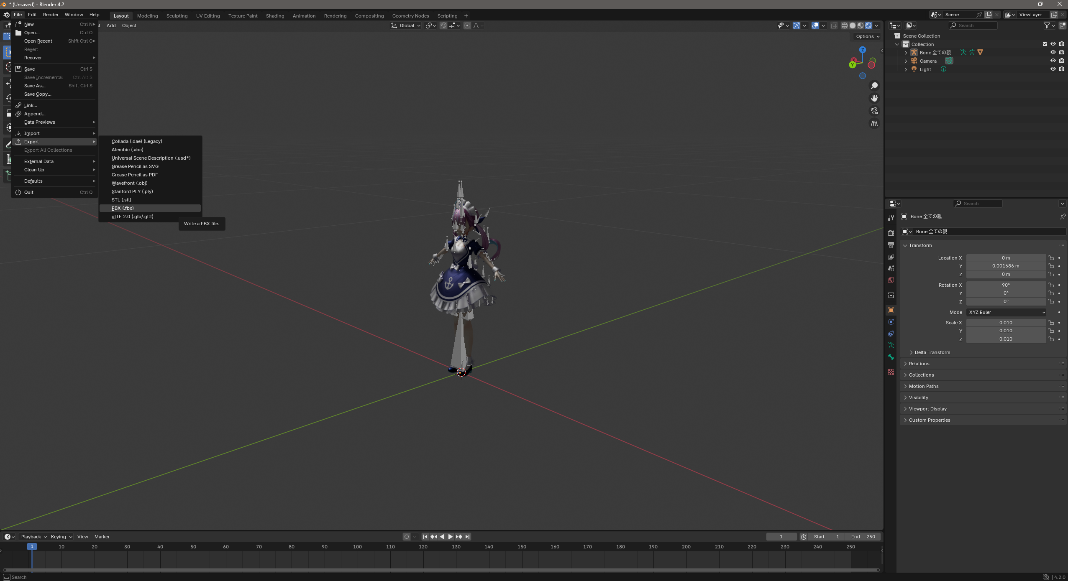Disable the Light render camera icon
The image size is (1068, 581).
click(1062, 69)
